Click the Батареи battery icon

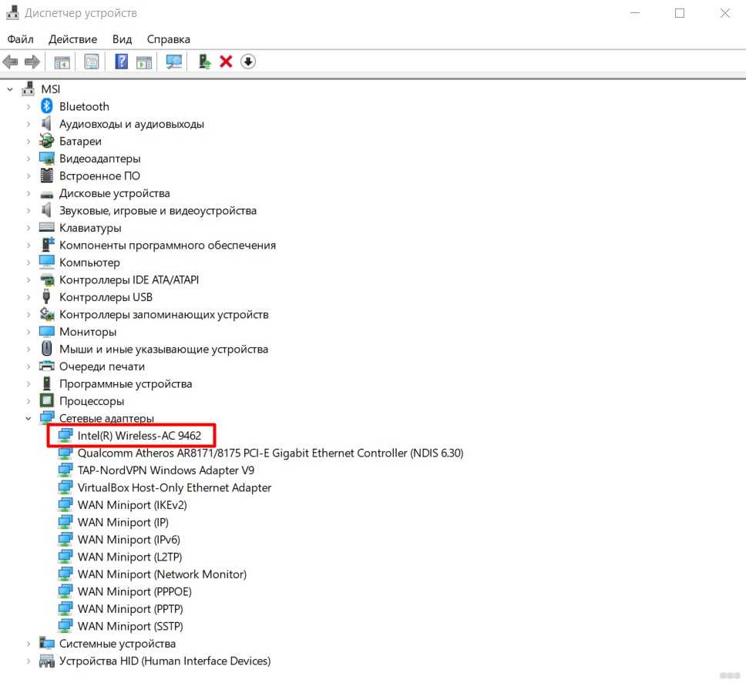click(x=46, y=141)
